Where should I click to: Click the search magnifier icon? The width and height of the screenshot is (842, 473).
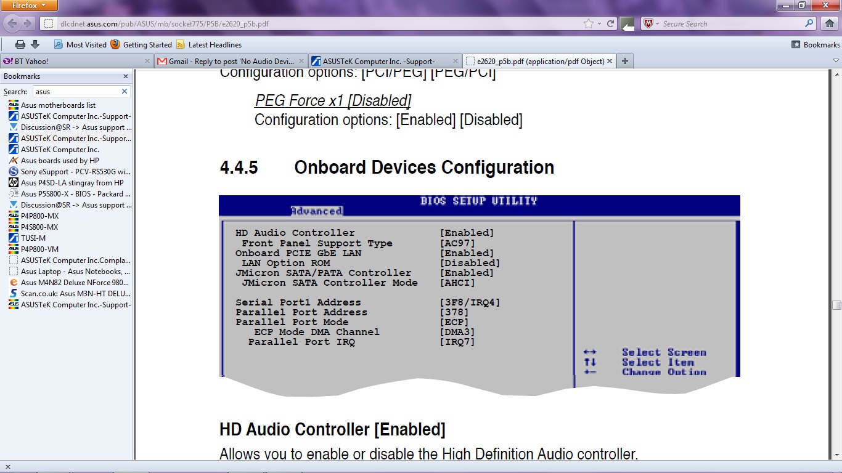[x=809, y=23]
